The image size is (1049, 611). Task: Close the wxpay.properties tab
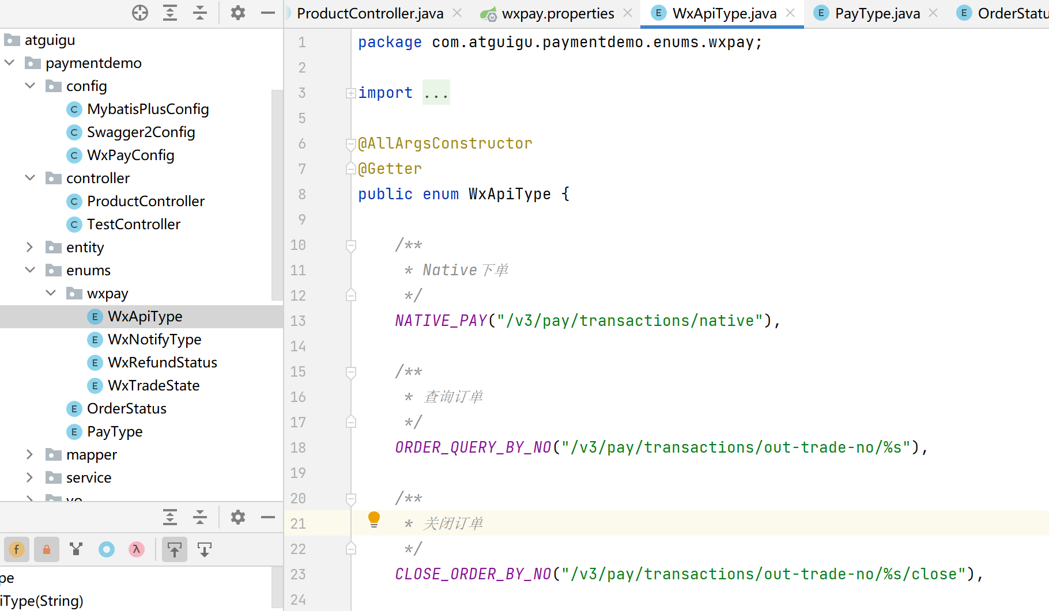[628, 13]
